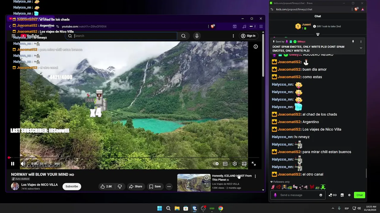Save the video to a playlist
The image size is (380, 213).
155,186
